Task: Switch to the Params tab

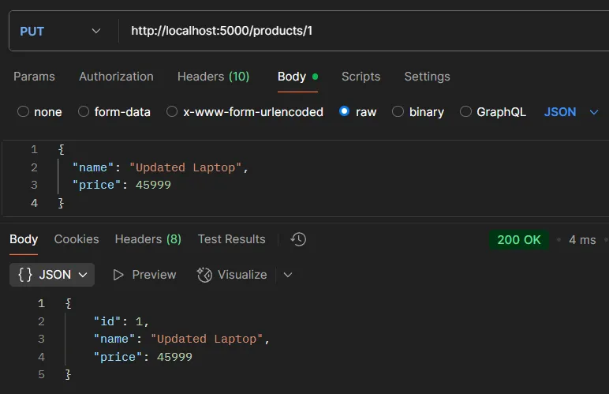Action: click(x=34, y=77)
